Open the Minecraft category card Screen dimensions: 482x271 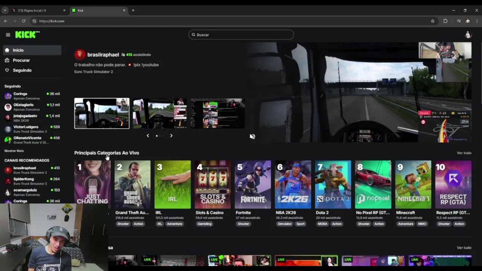pyautogui.click(x=413, y=184)
